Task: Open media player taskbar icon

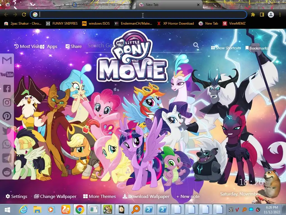Action: tap(51, 210)
